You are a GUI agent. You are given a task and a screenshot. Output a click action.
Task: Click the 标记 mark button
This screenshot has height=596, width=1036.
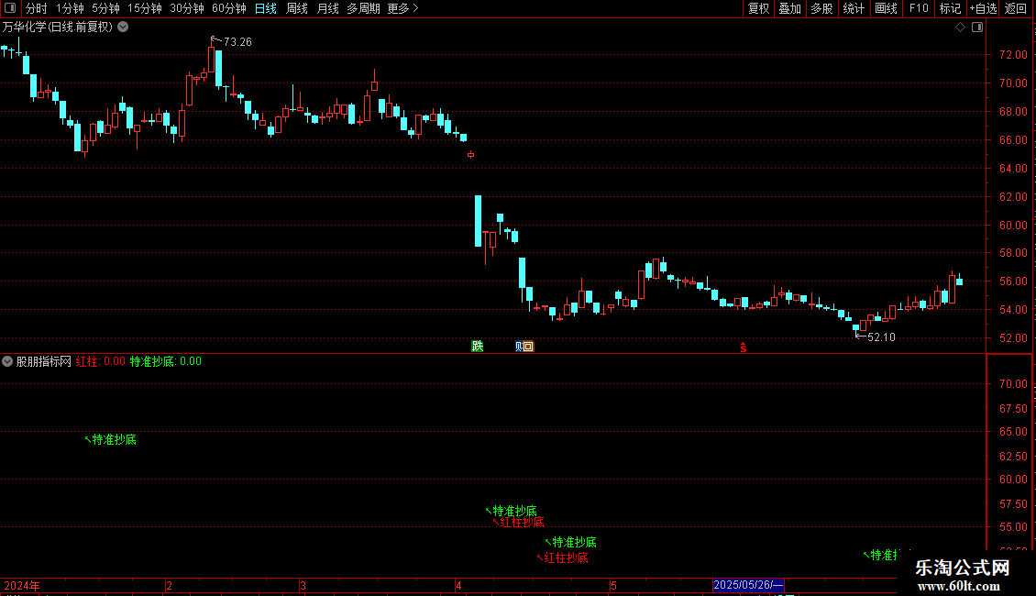coord(950,8)
